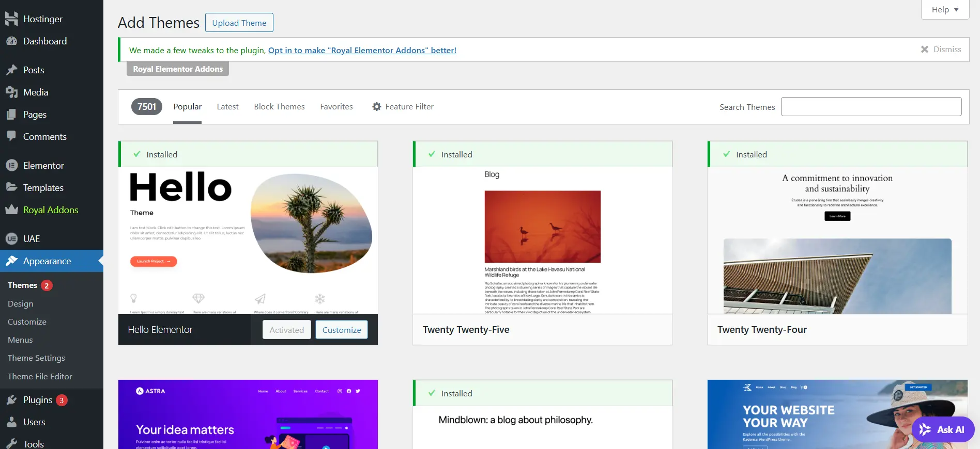The image size is (980, 449).
Task: Click the Hello Elementor theme name
Action: point(160,330)
